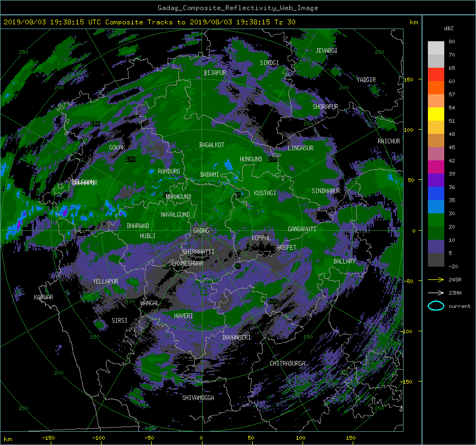Pick the light blue legend color block
This screenshot has width=476, height=445.
coord(436,206)
